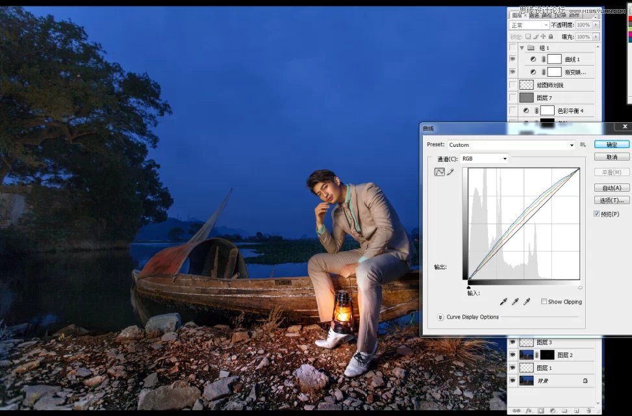Show the 图层 7 layer
The height and width of the screenshot is (416, 632).
pyautogui.click(x=512, y=97)
